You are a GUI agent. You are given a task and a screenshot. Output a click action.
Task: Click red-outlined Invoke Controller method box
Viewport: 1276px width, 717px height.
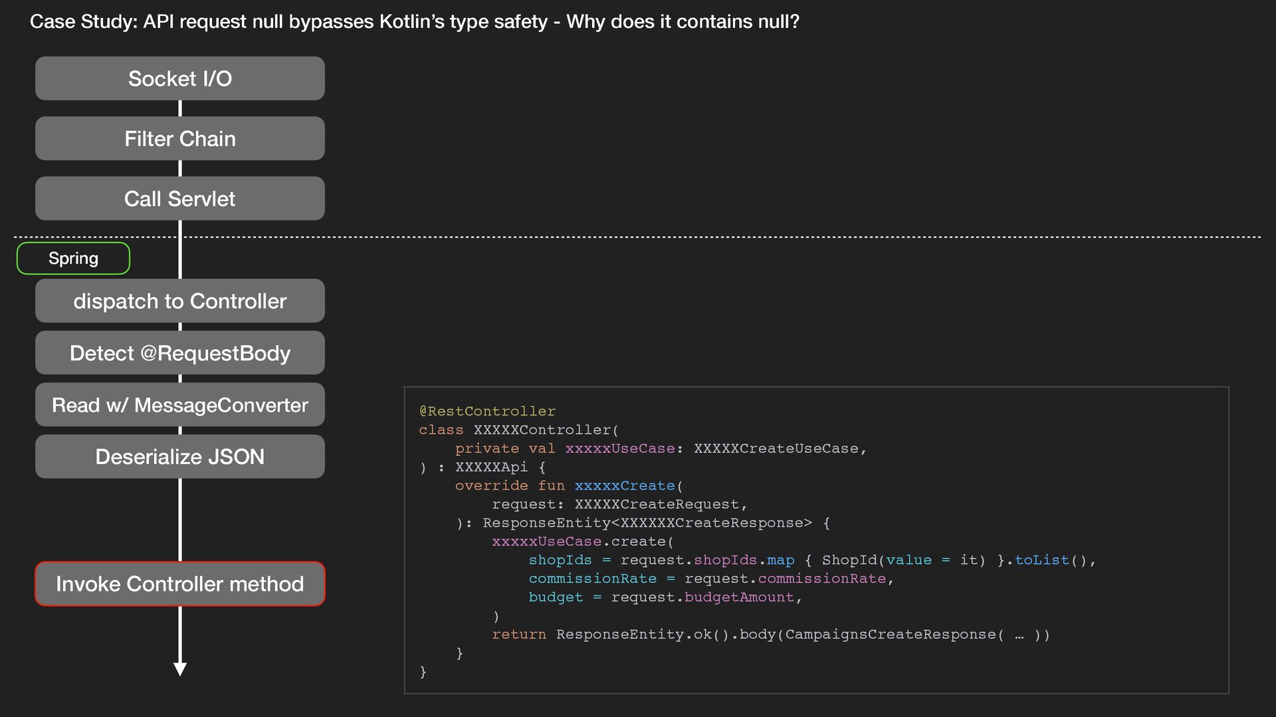[x=179, y=584]
